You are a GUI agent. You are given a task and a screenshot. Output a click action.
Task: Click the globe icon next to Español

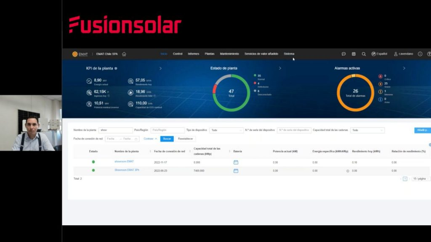[x=373, y=54]
